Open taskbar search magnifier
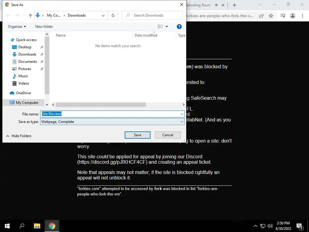This screenshot has width=309, height=232. [x=22, y=226]
